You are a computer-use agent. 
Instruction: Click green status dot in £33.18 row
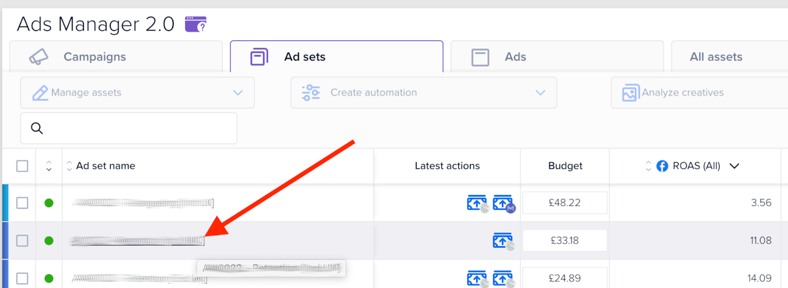49,241
